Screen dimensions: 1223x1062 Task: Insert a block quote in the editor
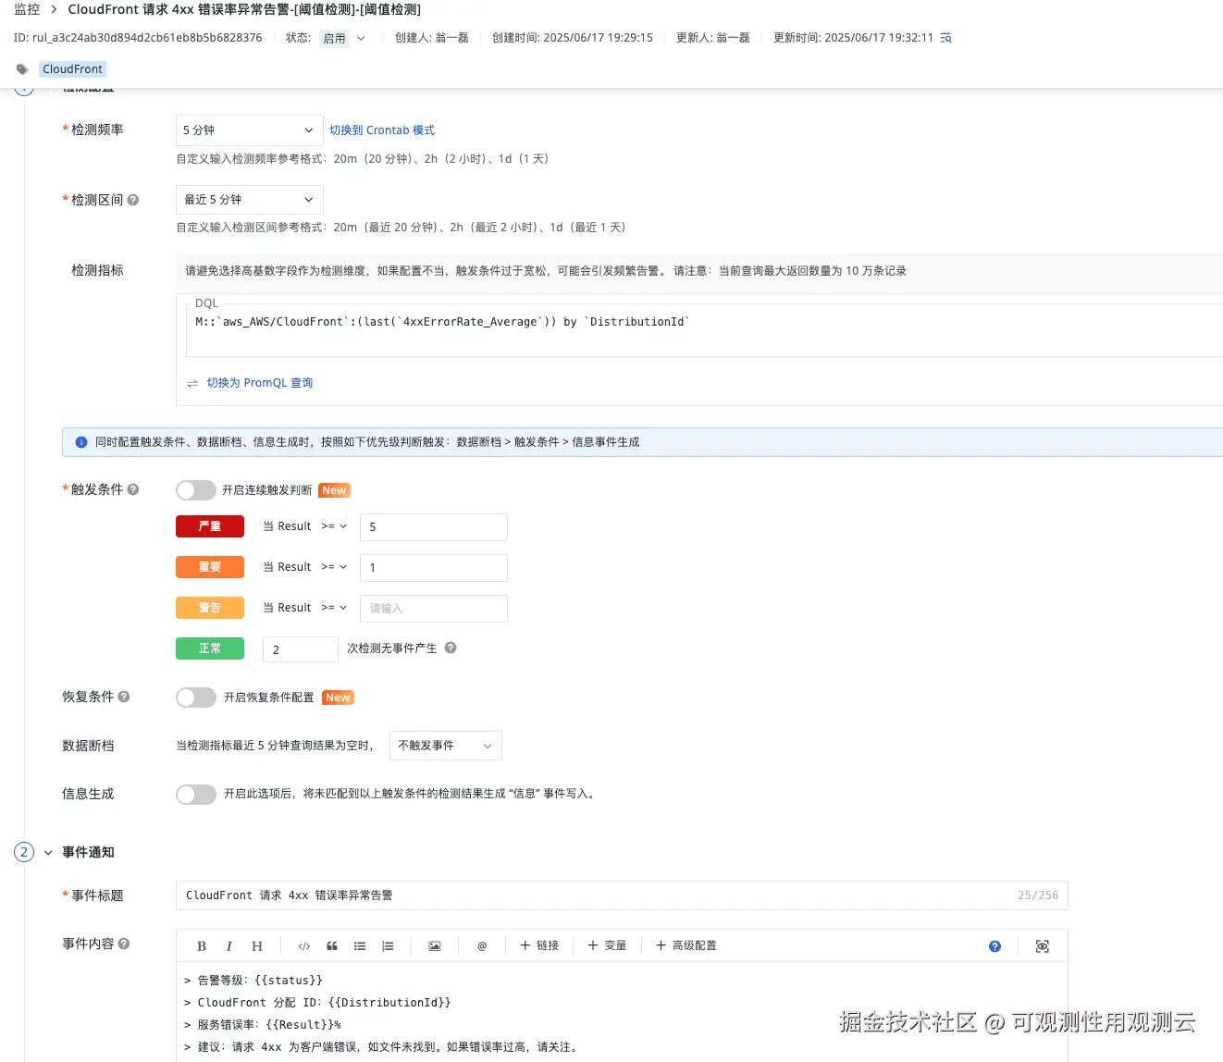[x=332, y=946]
